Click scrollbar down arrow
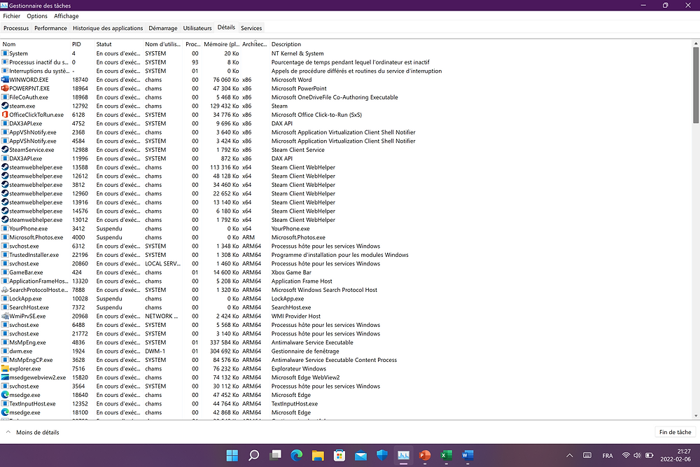This screenshot has width=700, height=467. click(696, 416)
